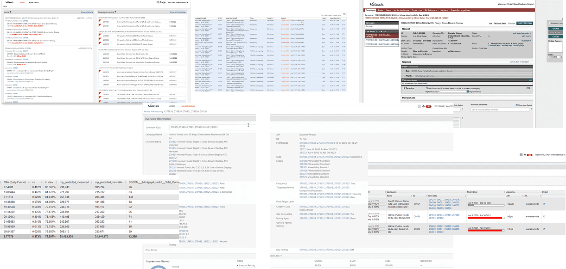Click the available Allowlists search field
This screenshot has height=269, width=566.
point(500,110)
